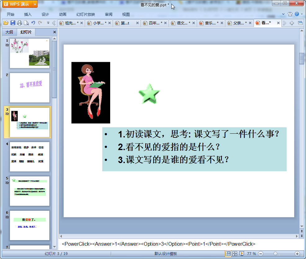Open quick access toolbar customize dropdown

[48, 23]
